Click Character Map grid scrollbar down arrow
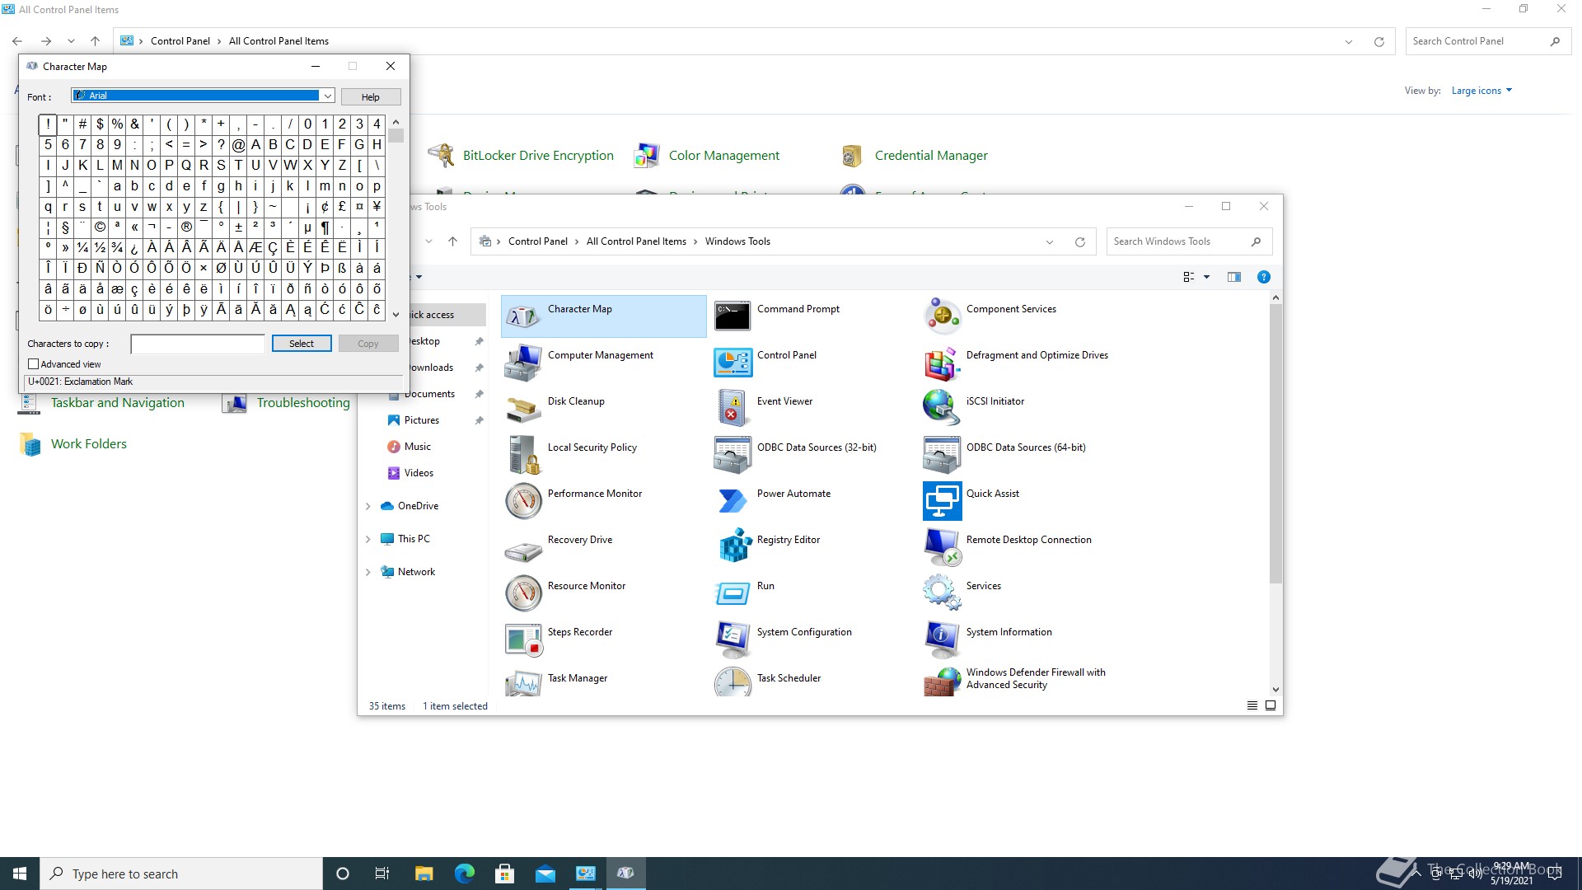This screenshot has width=1582, height=890. pyautogui.click(x=395, y=314)
